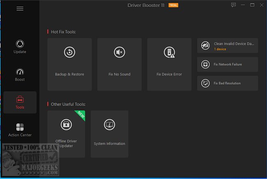267x179 pixels.
Task: Open Backup & Restore label
Action: coord(69,74)
